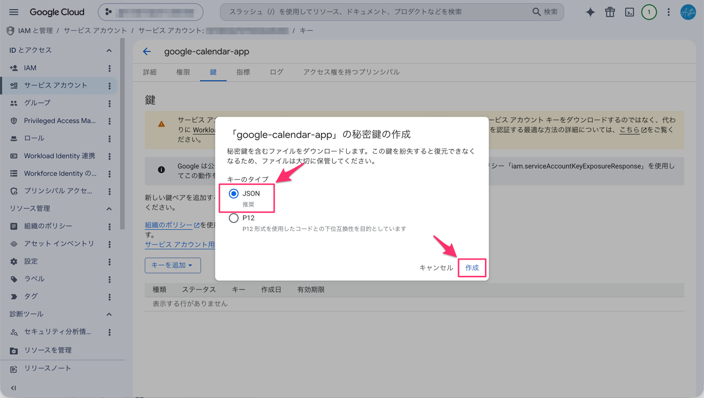Collapse sidebar with the bottom chevron icon
The height and width of the screenshot is (398, 704).
click(13, 388)
